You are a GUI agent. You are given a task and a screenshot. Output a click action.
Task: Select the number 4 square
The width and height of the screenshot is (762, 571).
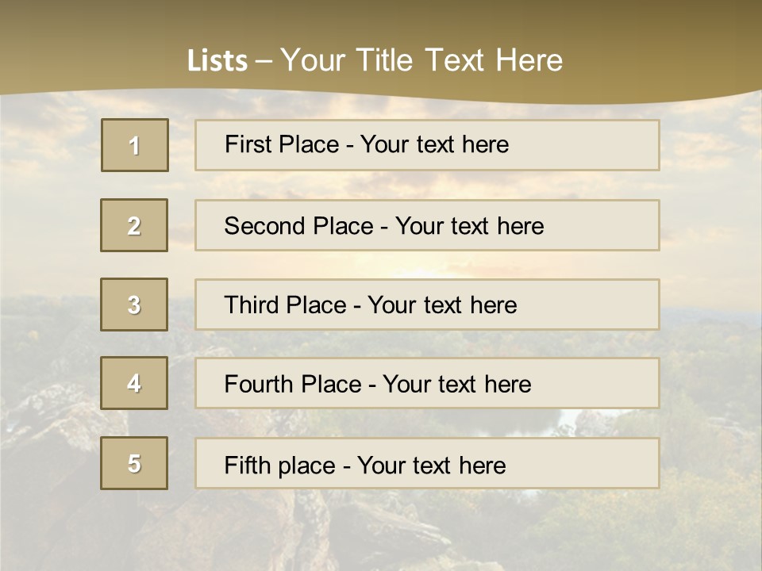pos(134,383)
